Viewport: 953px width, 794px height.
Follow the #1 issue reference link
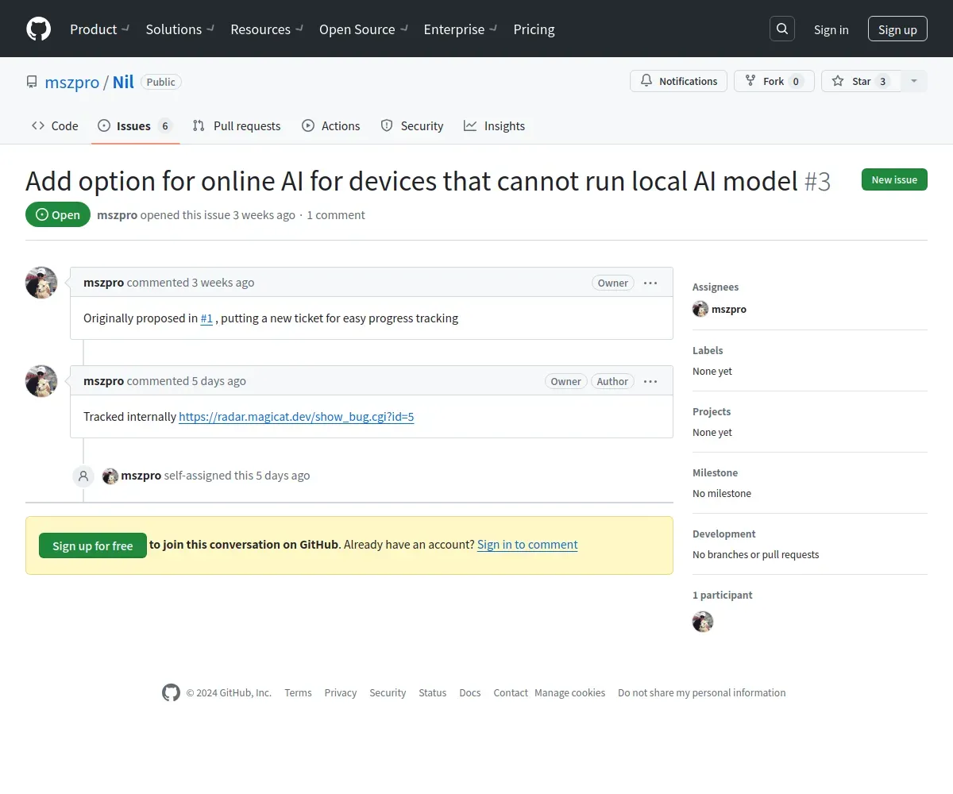[x=206, y=318]
